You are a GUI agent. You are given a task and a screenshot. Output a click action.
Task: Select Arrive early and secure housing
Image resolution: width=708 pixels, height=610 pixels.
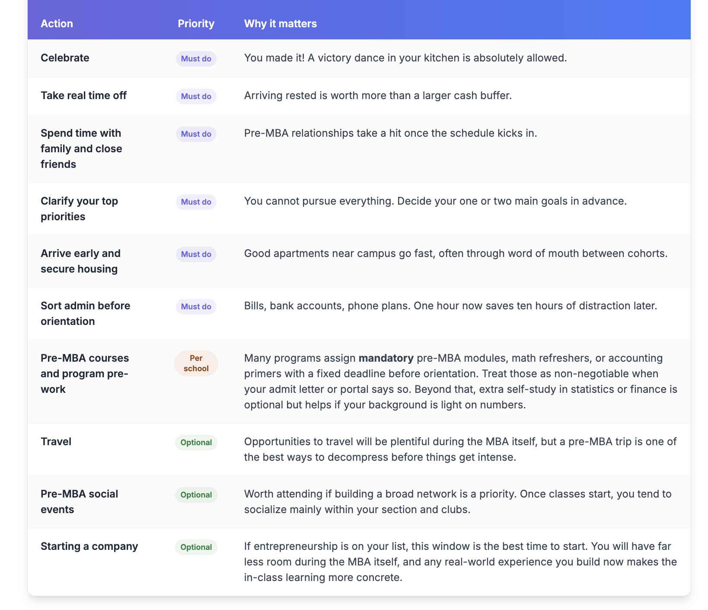[x=80, y=261]
